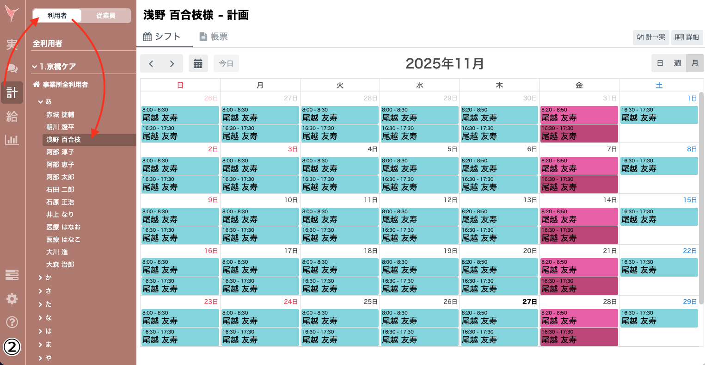Viewport: 705px width, 365px height.
Task: Open the calendar date picker icon
Action: point(198,63)
